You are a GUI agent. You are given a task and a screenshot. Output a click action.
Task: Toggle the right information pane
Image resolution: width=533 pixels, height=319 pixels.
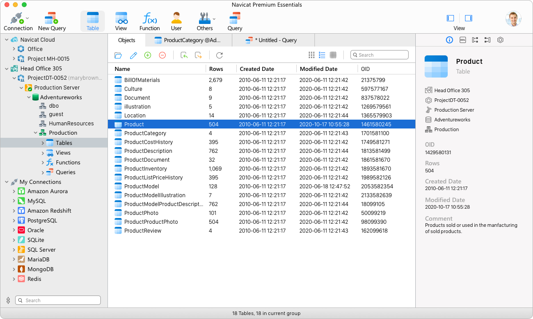click(x=469, y=18)
